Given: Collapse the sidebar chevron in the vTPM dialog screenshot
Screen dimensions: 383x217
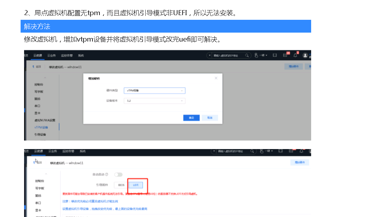Looking at the screenshot, I should pyautogui.click(x=45, y=78).
